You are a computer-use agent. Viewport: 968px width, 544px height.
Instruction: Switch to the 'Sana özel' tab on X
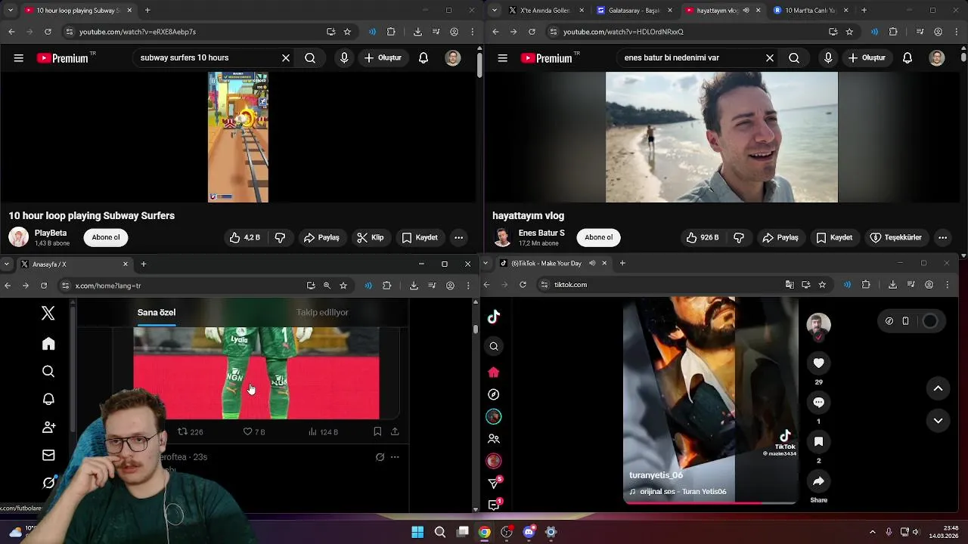point(157,312)
